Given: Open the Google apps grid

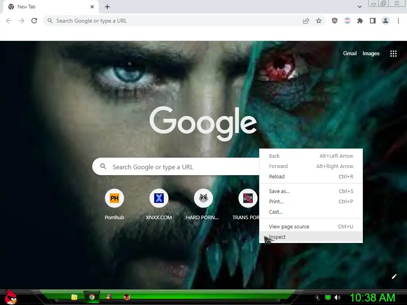Looking at the screenshot, I should pos(393,54).
